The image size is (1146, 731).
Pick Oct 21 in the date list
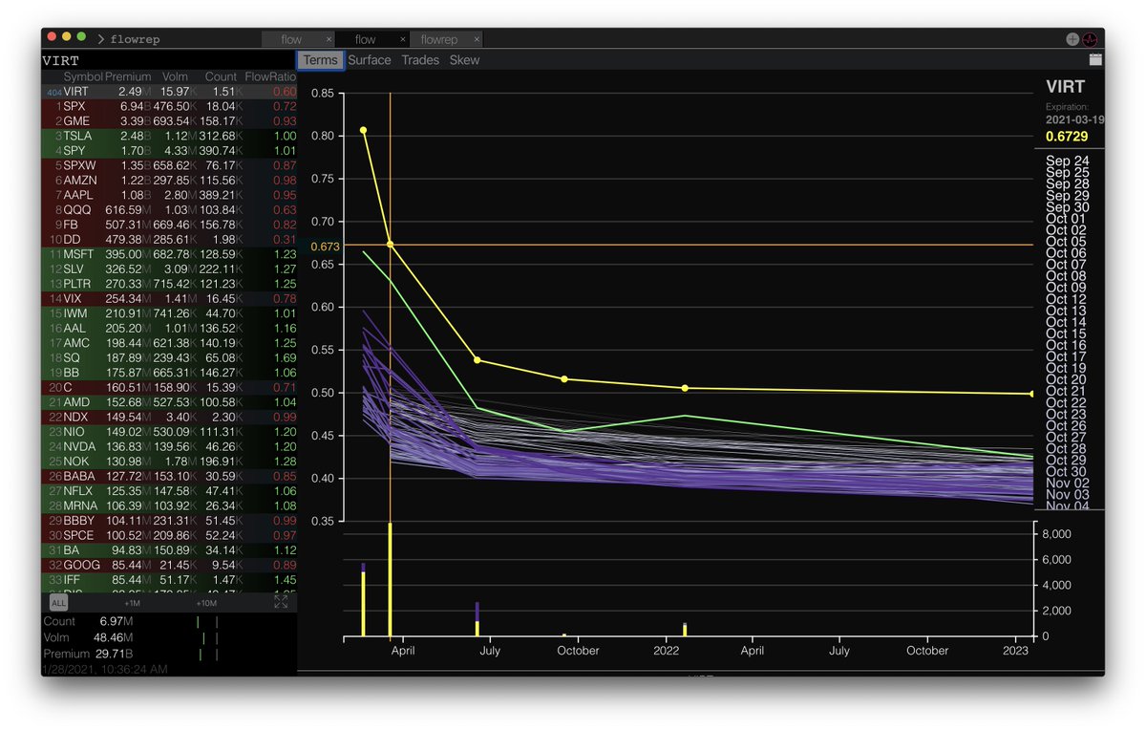pos(1066,391)
